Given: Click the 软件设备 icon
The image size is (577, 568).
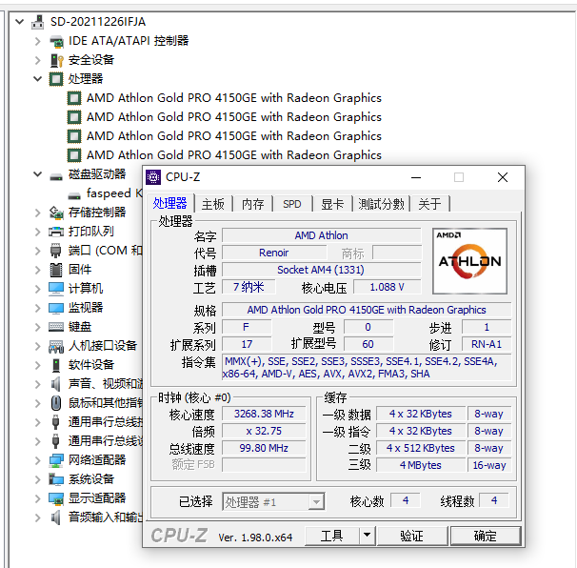Looking at the screenshot, I should (x=56, y=365).
